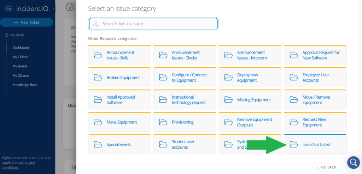This screenshot has width=362, height=174.
Task: Click the Broken Equipment folder icon
Action: [x=98, y=77]
